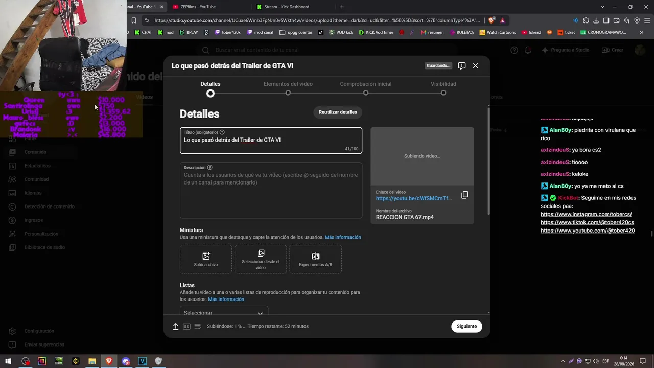654x368 pixels.
Task: Open the Windows notification center icon
Action: pos(643,361)
